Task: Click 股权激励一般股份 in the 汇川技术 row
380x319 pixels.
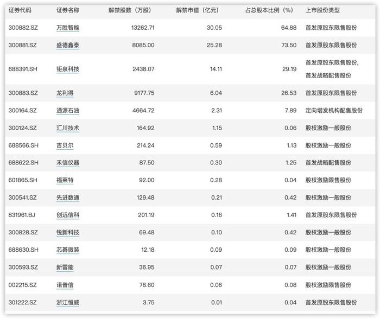Action: pyautogui.click(x=328, y=128)
